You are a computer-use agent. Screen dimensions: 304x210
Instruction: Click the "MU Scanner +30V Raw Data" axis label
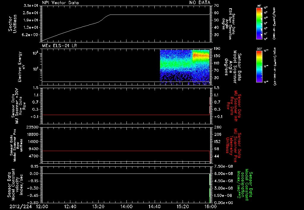(x=19, y=106)
